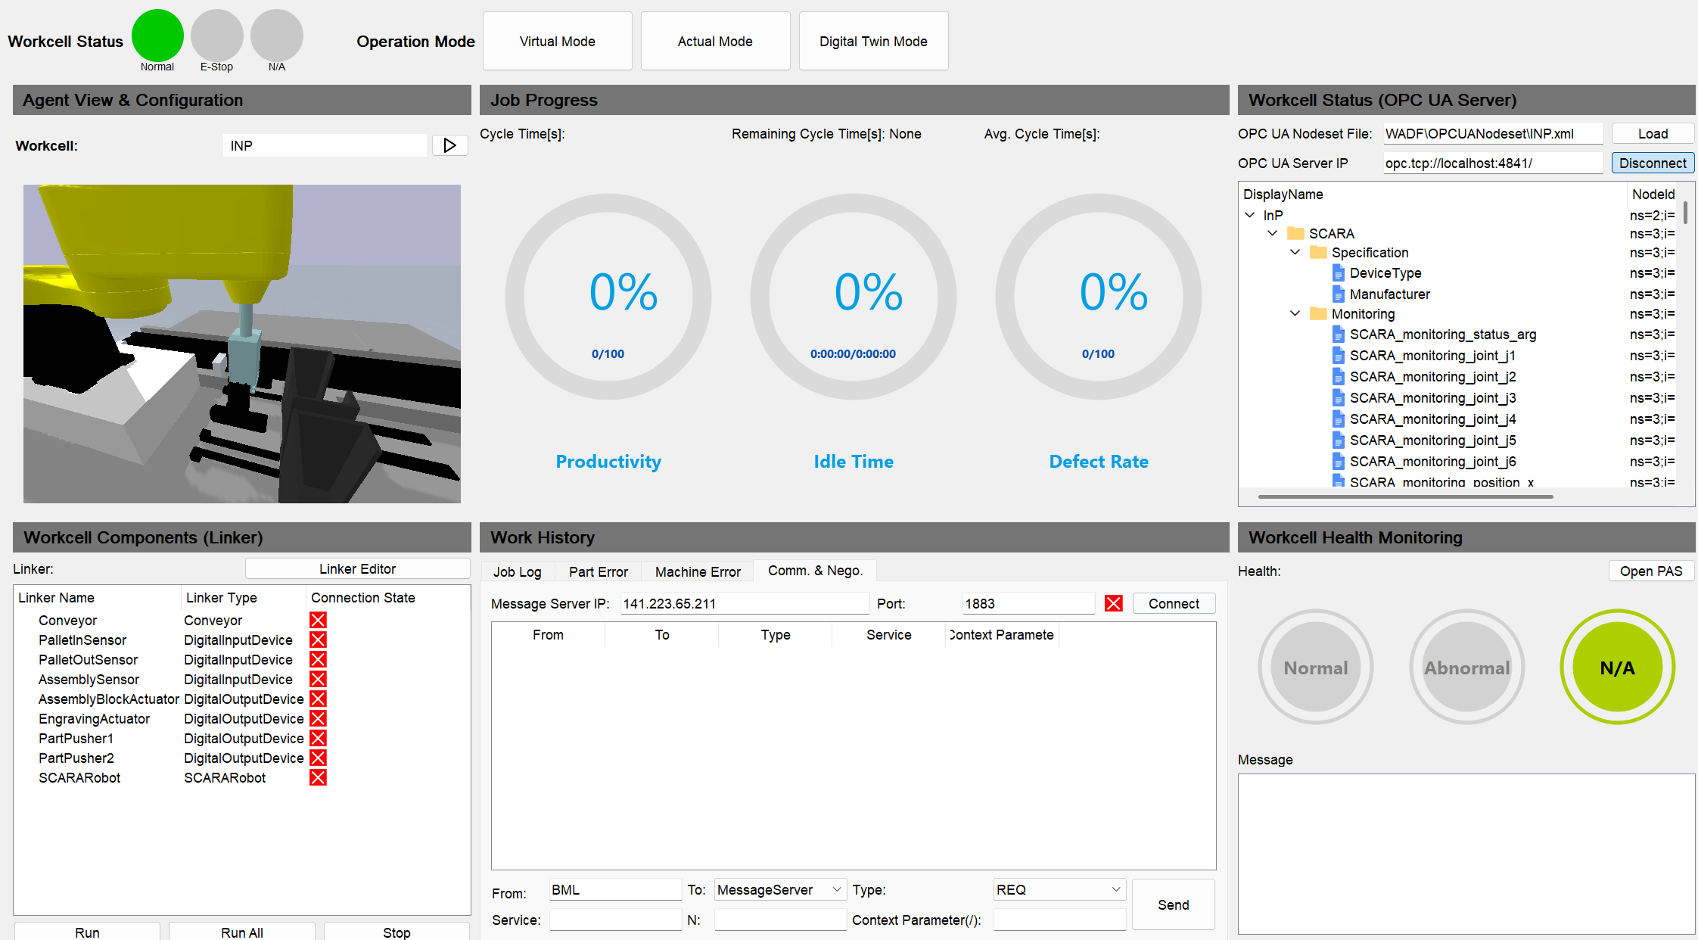Click the Disconnect OPC UA button
The height and width of the screenshot is (940, 1698).
[1652, 163]
